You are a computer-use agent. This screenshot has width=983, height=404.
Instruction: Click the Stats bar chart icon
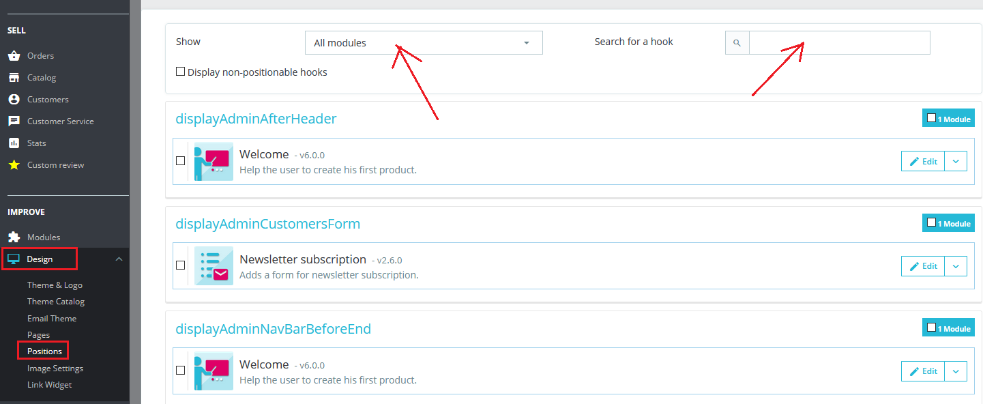pos(14,143)
